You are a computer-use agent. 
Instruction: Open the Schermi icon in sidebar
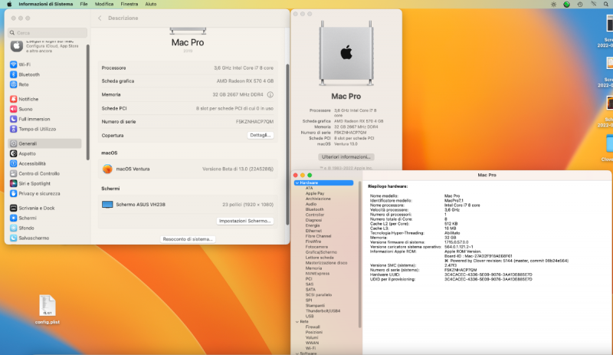[13, 218]
